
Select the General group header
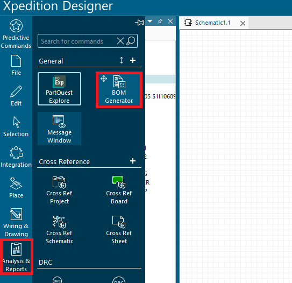click(51, 61)
